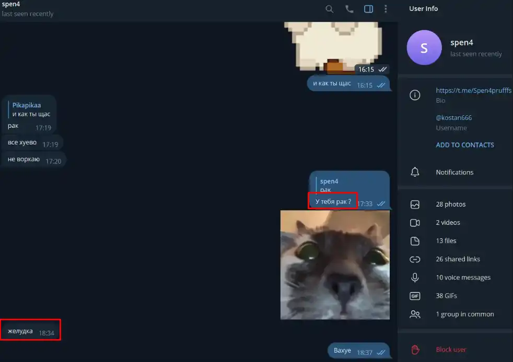Click the quoted Pikapikaa reply preview
This screenshot has width=513, height=362.
pos(29,110)
